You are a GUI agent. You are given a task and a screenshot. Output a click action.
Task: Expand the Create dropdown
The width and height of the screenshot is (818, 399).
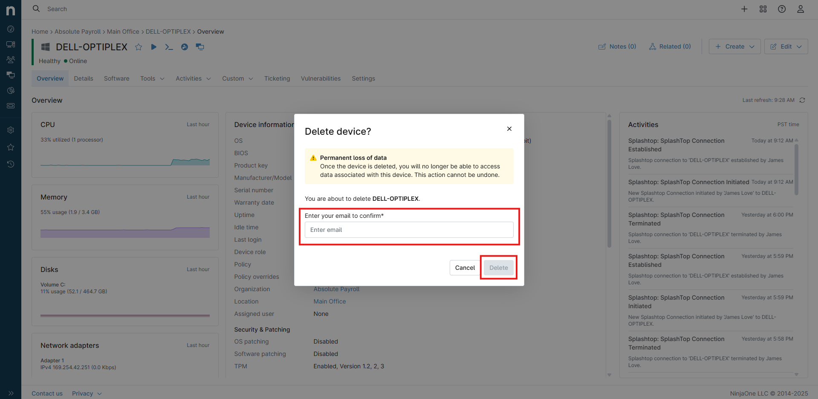pyautogui.click(x=734, y=46)
